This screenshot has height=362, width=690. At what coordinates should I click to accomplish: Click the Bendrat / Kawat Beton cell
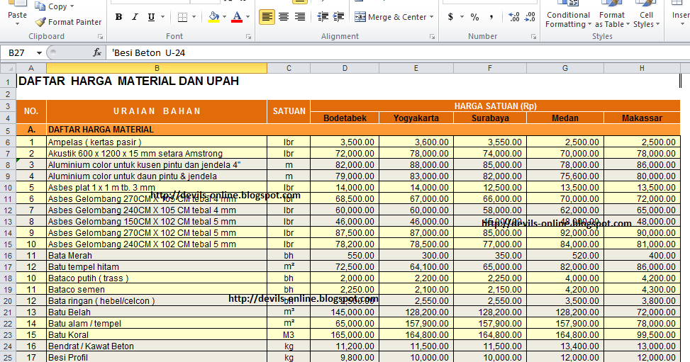click(157, 346)
